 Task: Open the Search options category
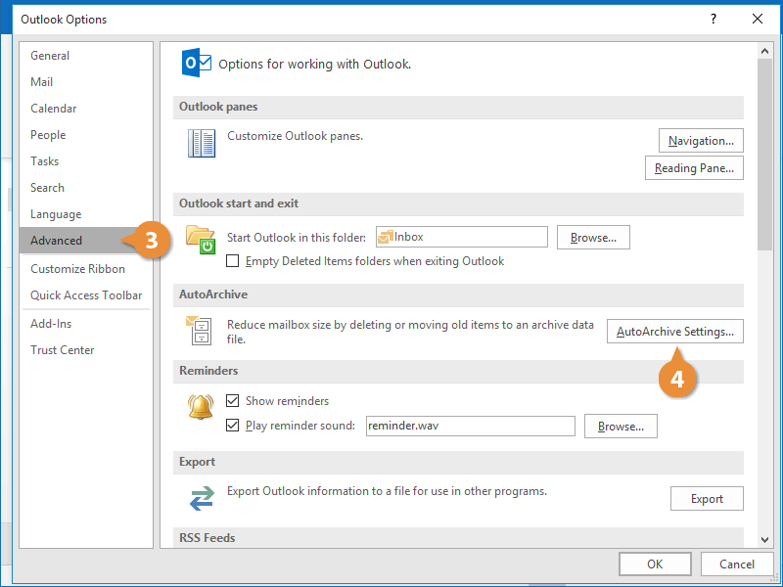click(x=86, y=188)
